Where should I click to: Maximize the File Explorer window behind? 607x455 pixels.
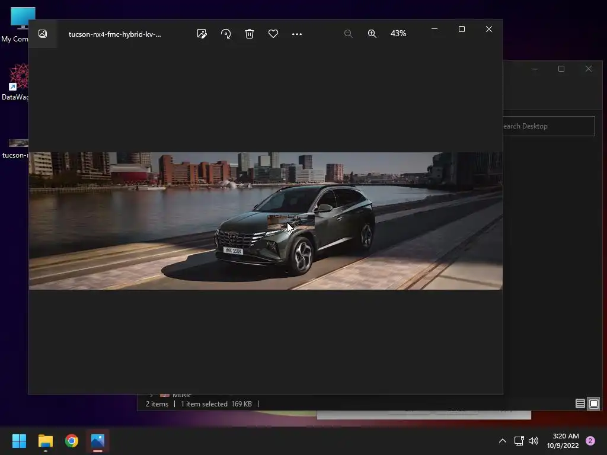pyautogui.click(x=561, y=69)
